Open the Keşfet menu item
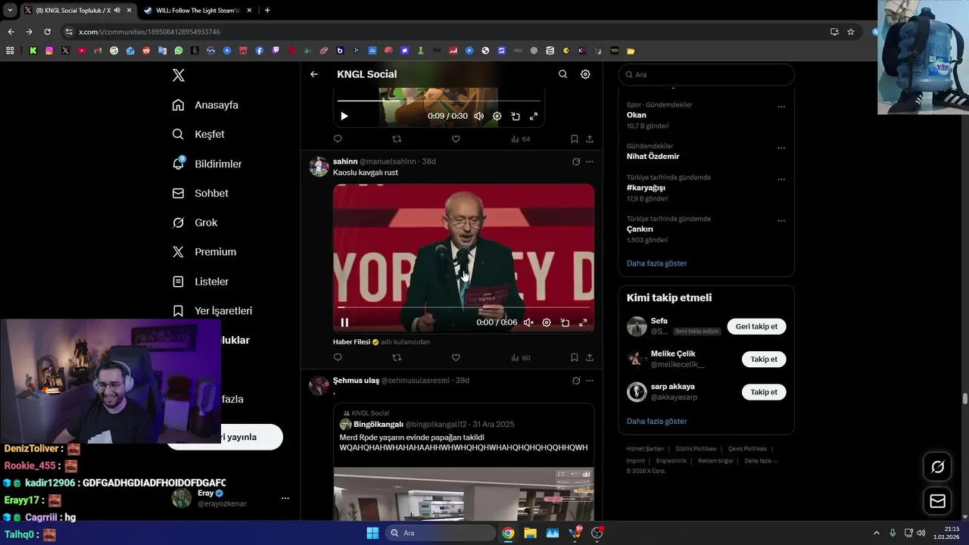969x545 pixels. coord(198,134)
